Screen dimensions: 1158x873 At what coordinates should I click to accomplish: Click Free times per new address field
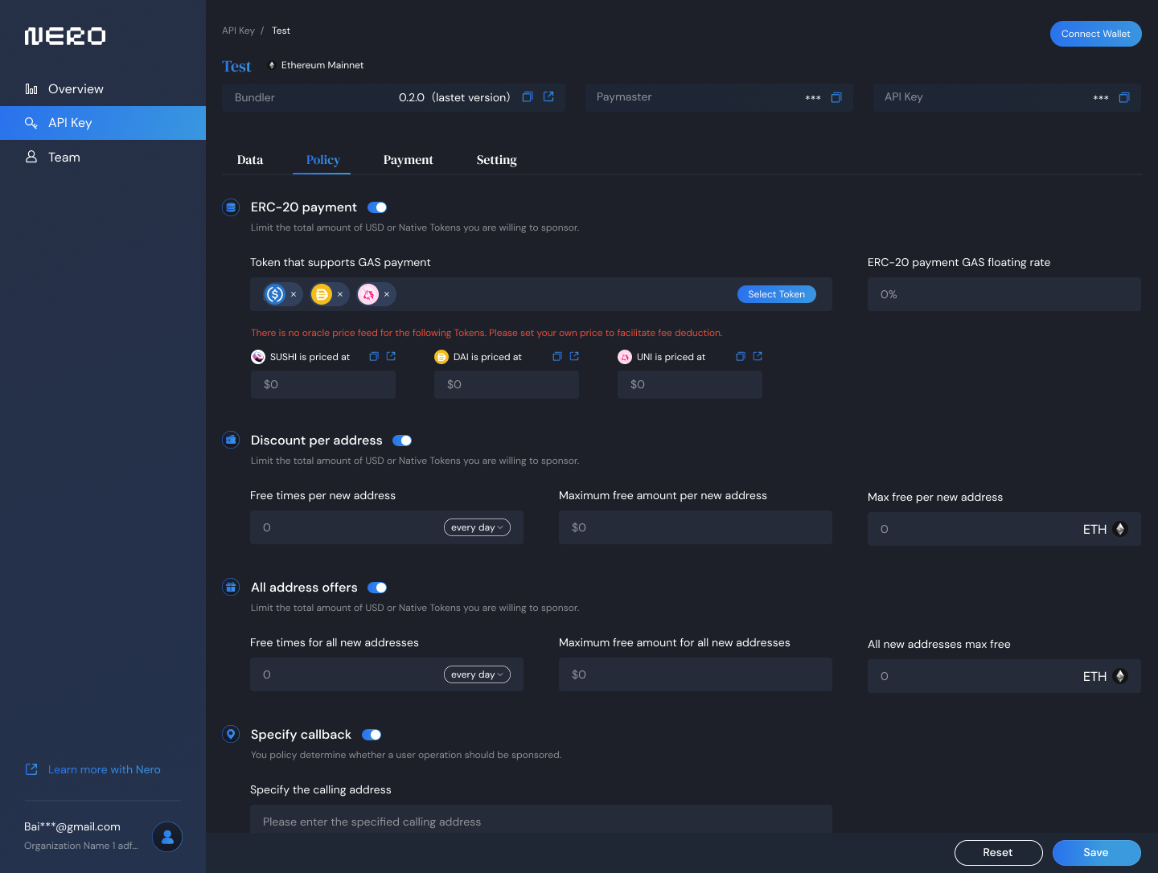[387, 527]
